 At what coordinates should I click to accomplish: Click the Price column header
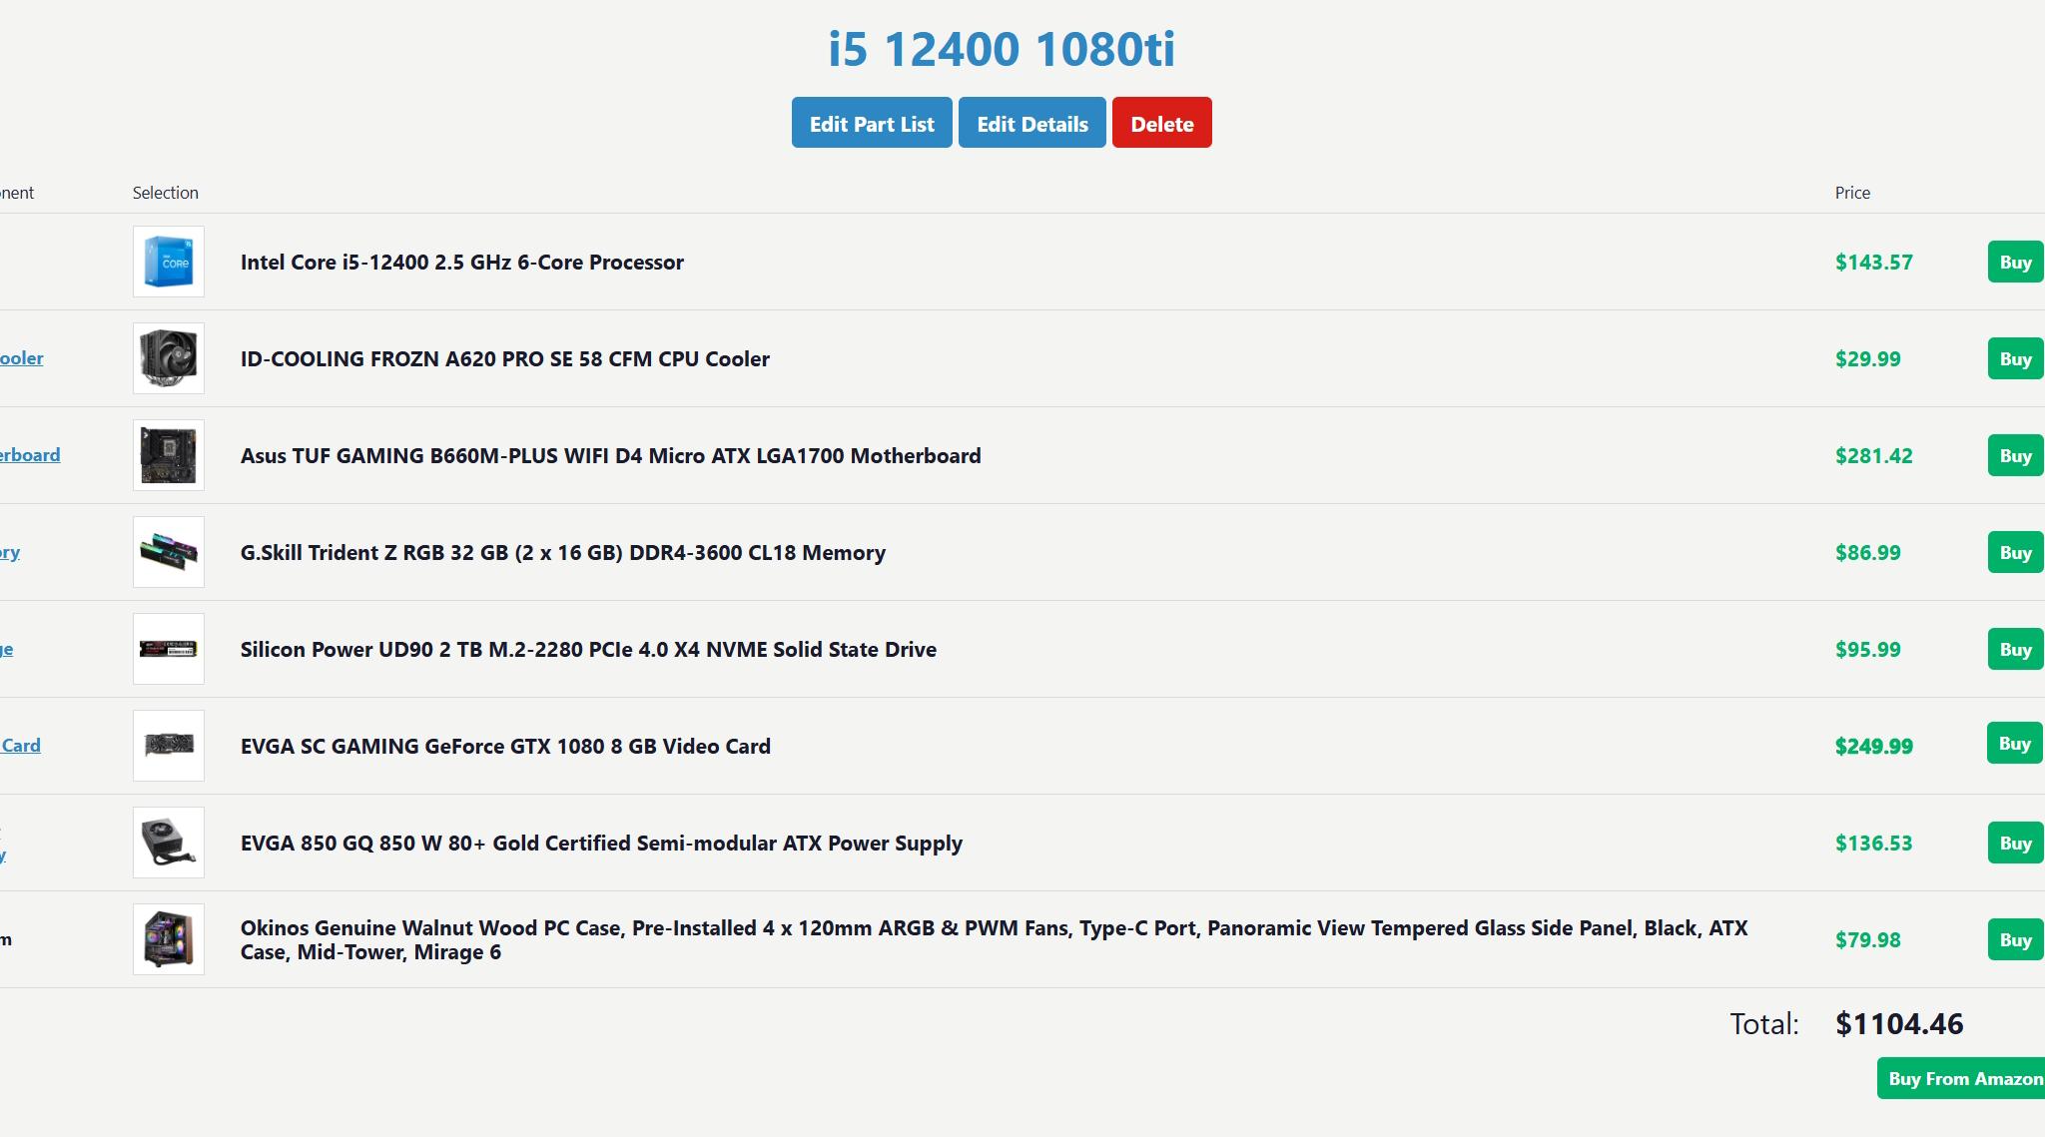(x=1852, y=193)
